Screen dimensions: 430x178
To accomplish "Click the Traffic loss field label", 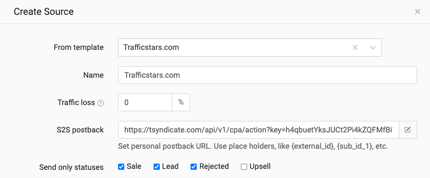I will tap(76, 103).
